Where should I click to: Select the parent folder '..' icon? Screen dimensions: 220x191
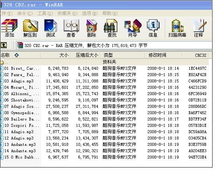point(2,62)
